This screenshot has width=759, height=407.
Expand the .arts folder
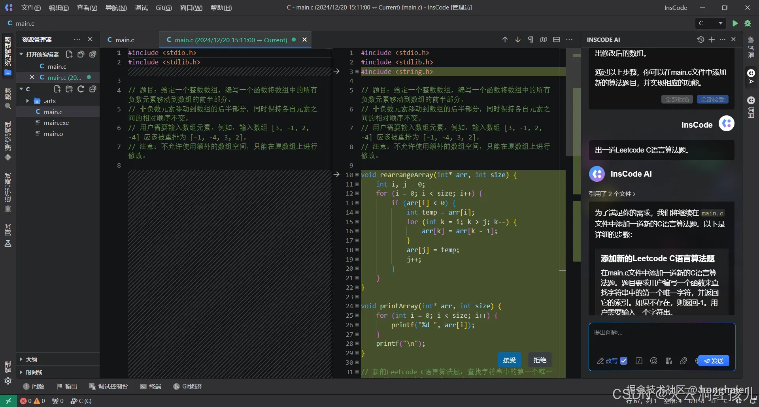point(28,101)
